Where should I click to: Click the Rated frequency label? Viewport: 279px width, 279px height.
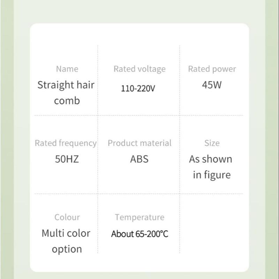click(66, 143)
